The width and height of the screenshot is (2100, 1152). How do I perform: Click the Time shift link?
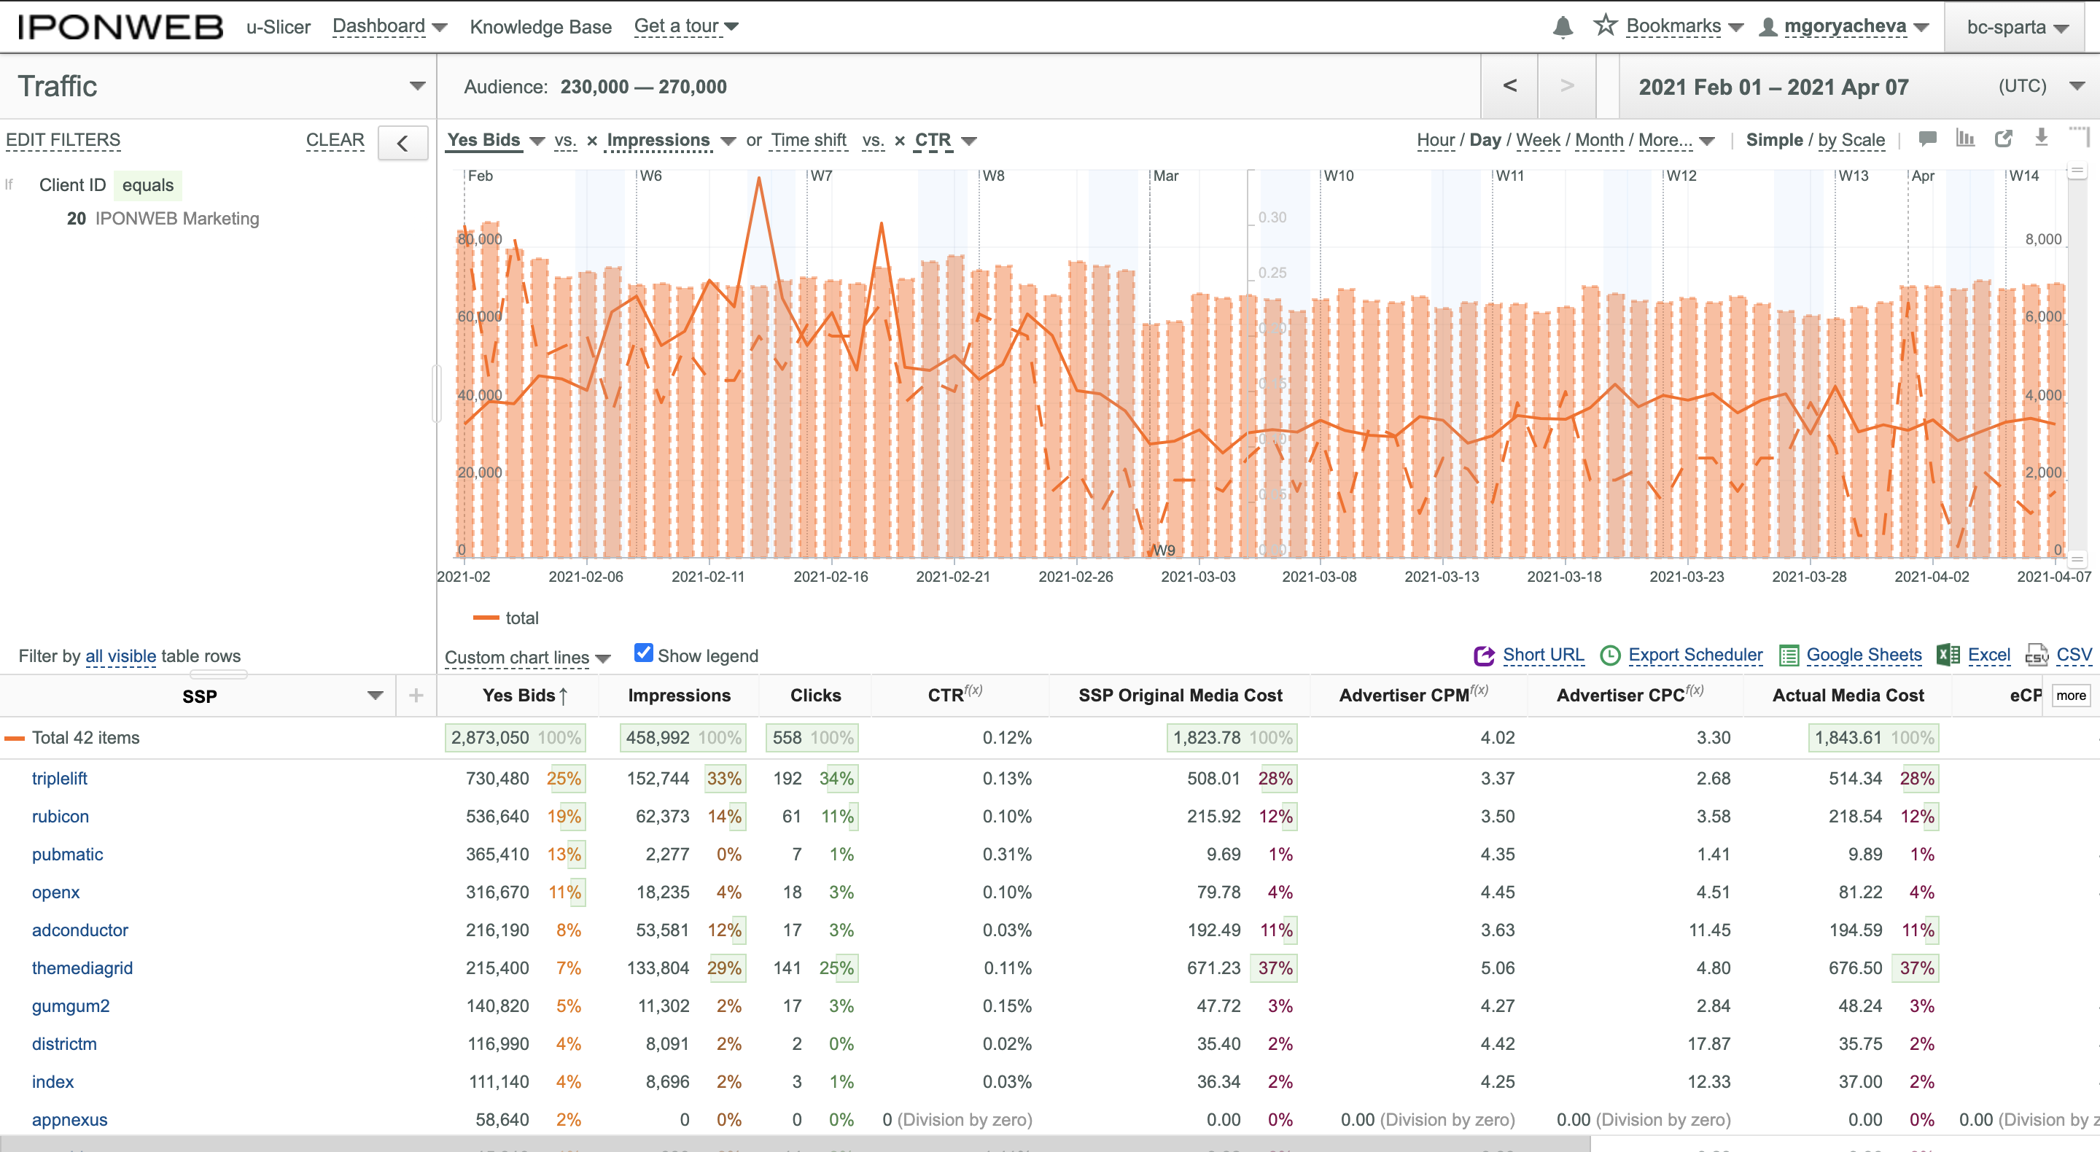tap(809, 140)
